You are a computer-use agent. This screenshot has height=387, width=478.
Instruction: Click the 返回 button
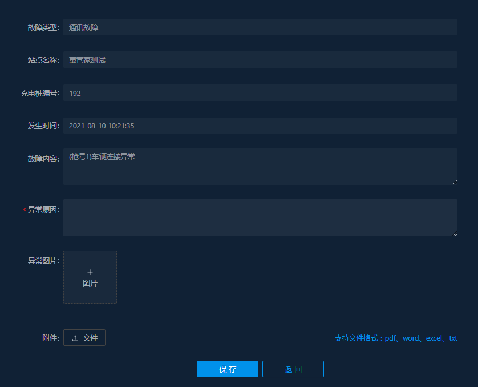pyautogui.click(x=293, y=369)
